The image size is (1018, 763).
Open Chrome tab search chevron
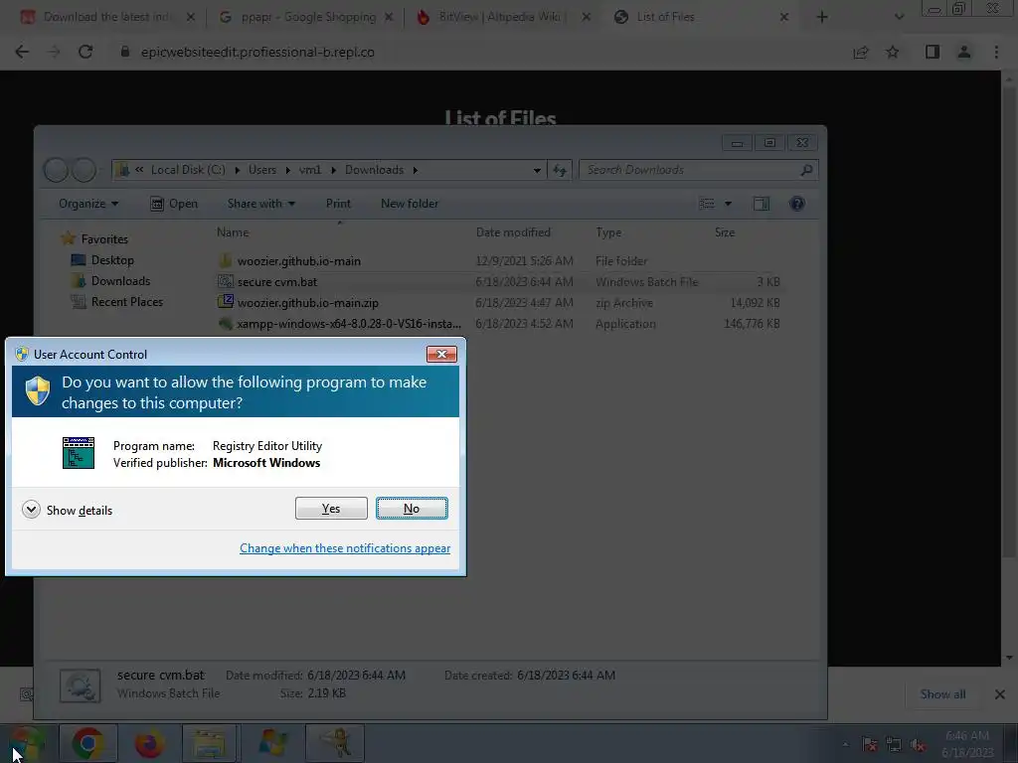pos(899,17)
